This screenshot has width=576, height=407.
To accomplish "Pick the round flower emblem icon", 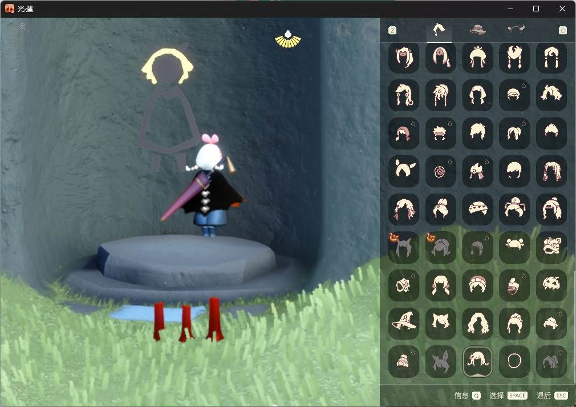I will click(440, 170).
